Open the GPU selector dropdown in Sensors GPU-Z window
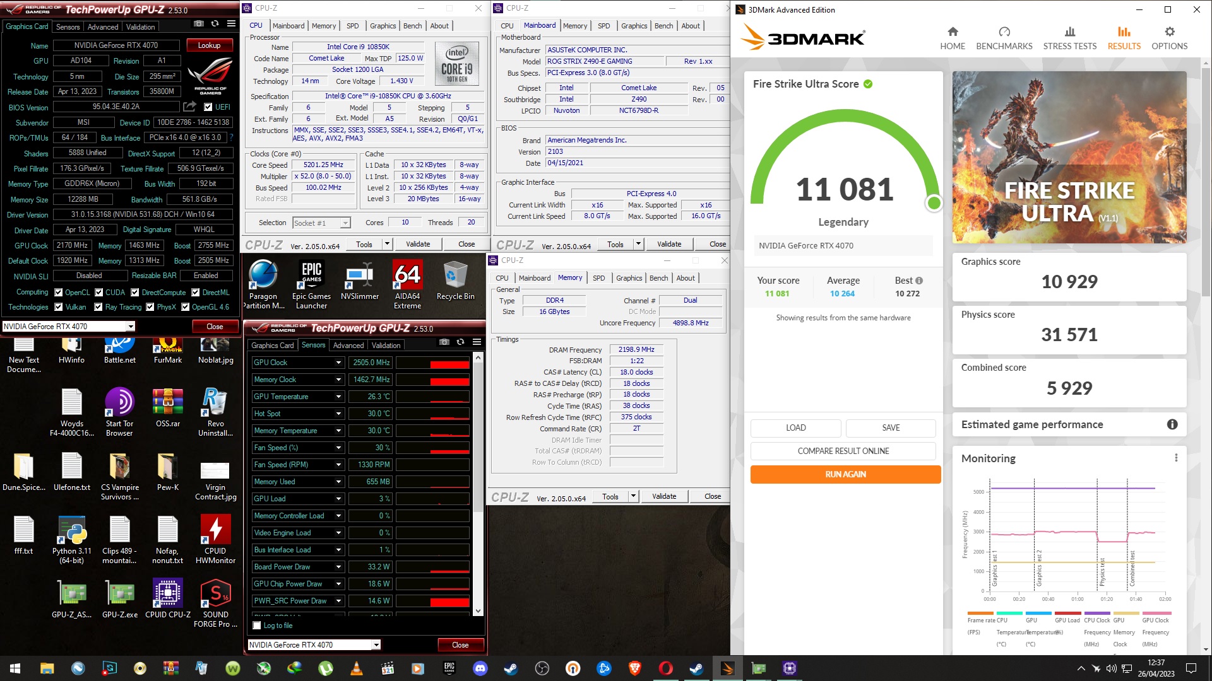Image resolution: width=1212 pixels, height=681 pixels. [376, 644]
